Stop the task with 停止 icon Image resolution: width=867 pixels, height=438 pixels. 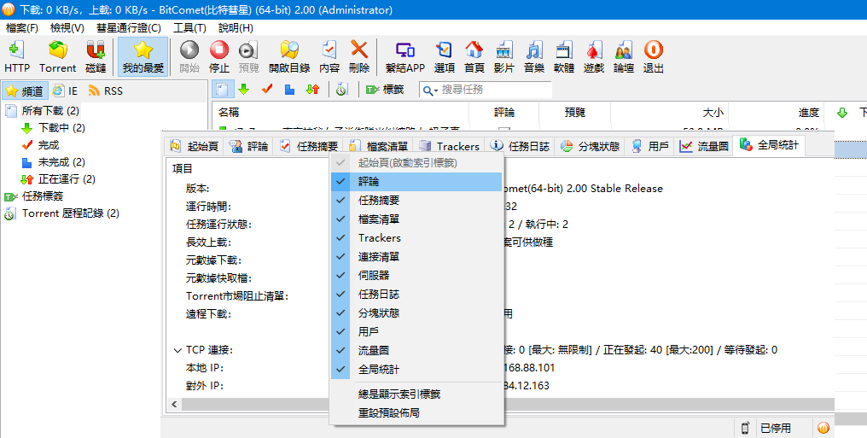[219, 56]
